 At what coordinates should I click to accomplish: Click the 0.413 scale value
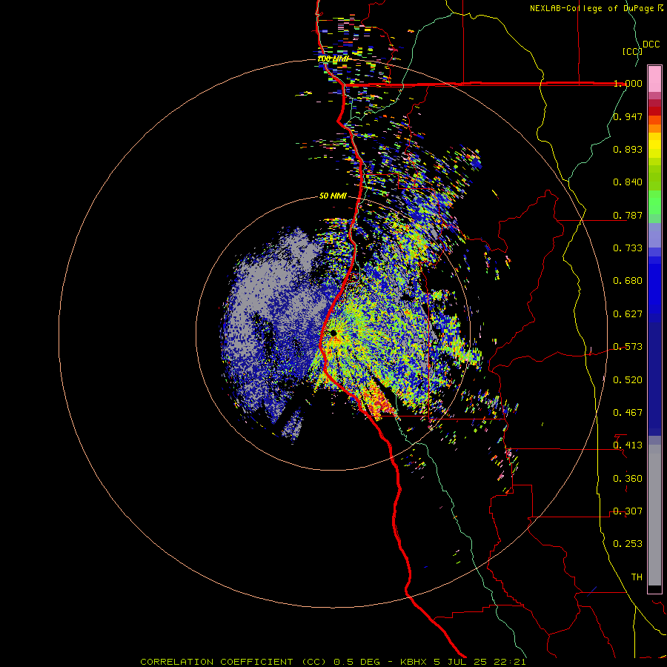tap(628, 445)
